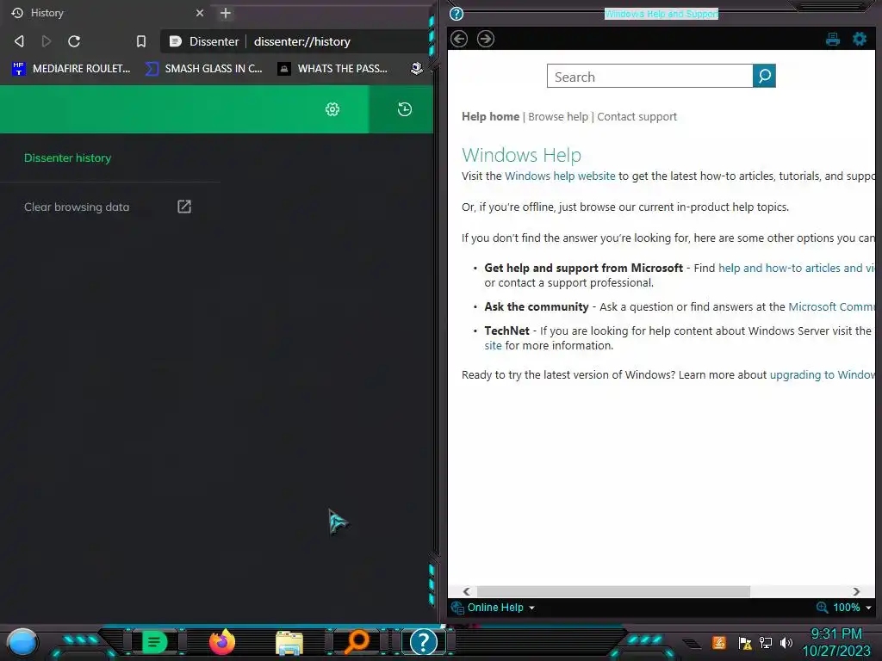Open the green Dissenter taskbar icon
Viewport: 882px width, 661px height.
[x=154, y=642]
